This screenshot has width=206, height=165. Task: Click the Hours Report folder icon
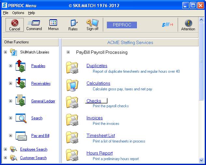point(72,155)
